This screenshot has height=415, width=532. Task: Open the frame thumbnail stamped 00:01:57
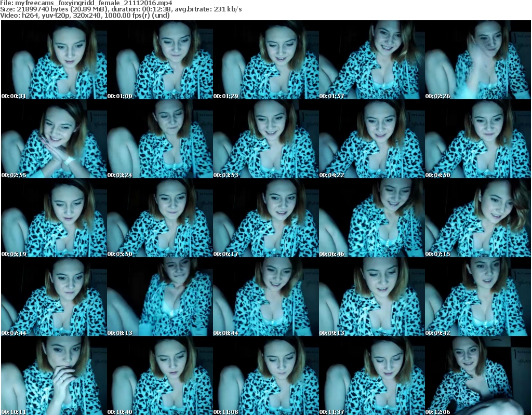[371, 60]
